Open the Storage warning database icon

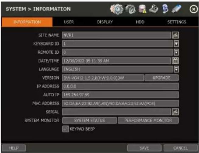142,9
